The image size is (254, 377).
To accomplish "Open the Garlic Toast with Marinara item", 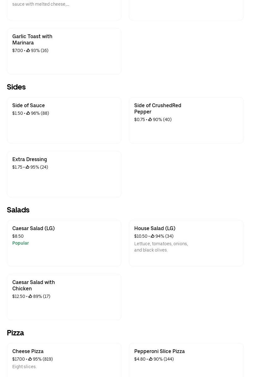I will (x=32, y=39).
